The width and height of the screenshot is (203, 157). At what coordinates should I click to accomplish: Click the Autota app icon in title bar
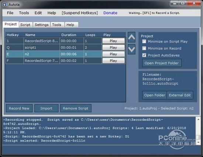pos(4,5)
